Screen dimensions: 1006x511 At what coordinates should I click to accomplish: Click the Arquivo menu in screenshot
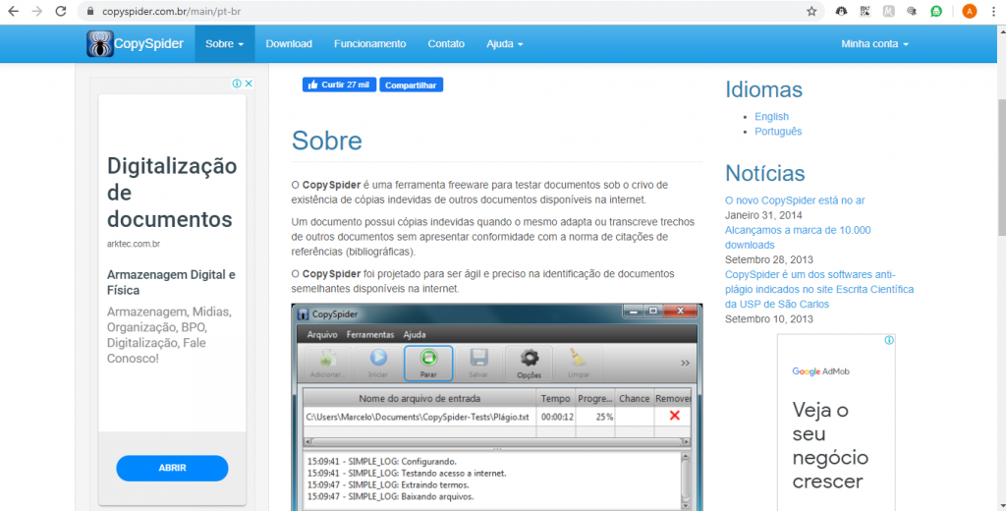pos(322,334)
